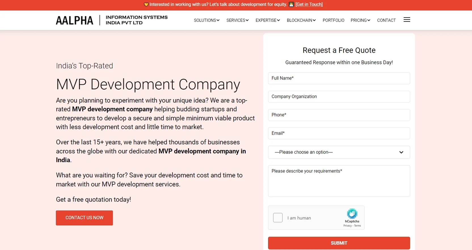Image resolution: width=472 pixels, height=250 pixels.
Task: Click the Request a Free Quote heading
Action: click(x=339, y=50)
